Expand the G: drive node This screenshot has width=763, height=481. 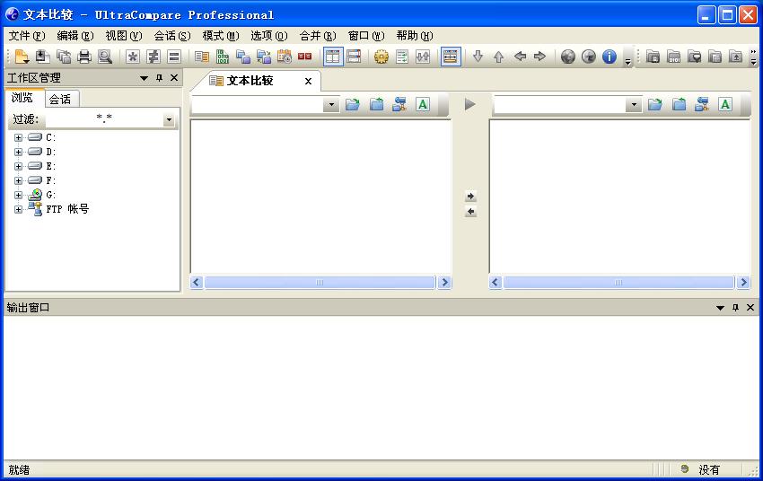[x=19, y=195]
